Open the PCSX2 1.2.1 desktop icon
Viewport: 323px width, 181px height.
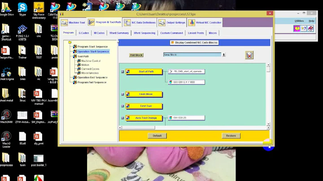pos(22,33)
